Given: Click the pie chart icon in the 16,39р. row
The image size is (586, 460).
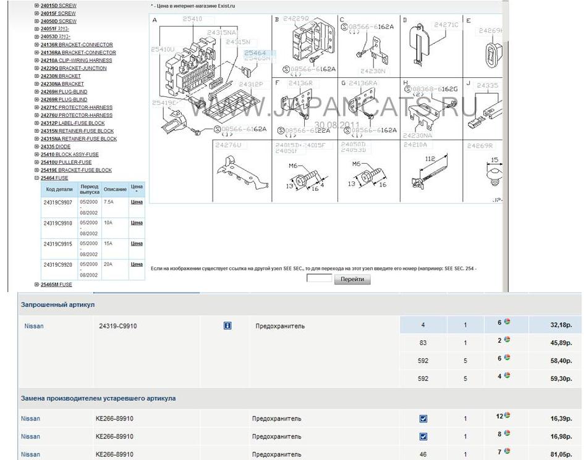Looking at the screenshot, I should click(507, 415).
